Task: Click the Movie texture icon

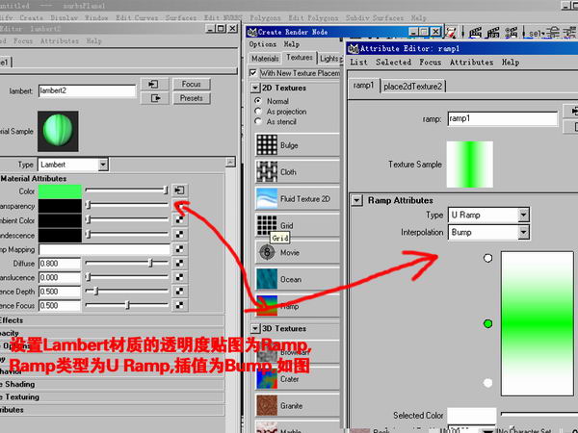Action: (x=267, y=252)
